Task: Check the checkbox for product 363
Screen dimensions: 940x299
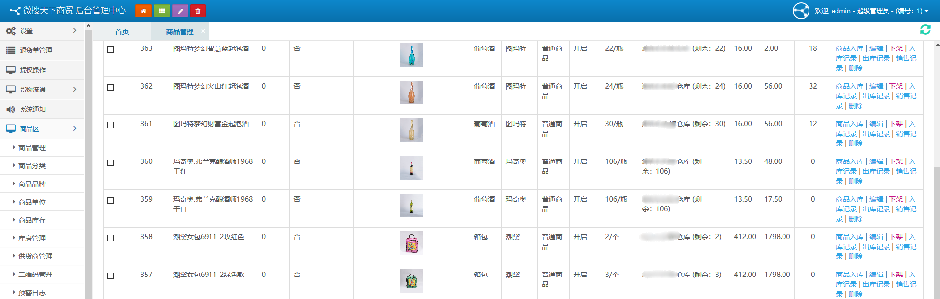Action: [111, 49]
